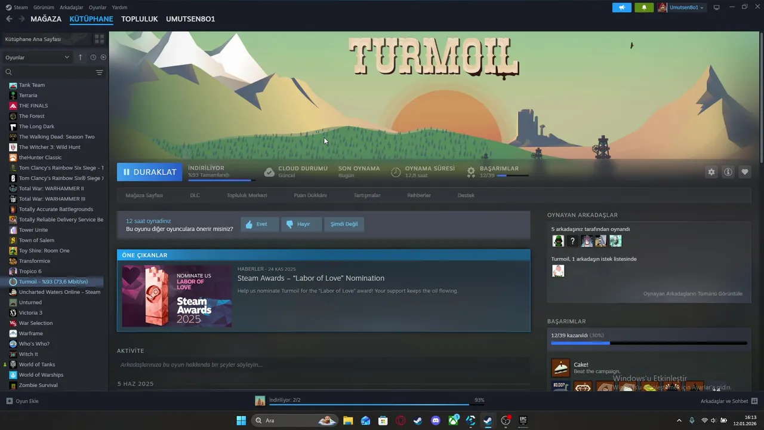
Task: Open Mağaza Sayfası link
Action: (144, 195)
